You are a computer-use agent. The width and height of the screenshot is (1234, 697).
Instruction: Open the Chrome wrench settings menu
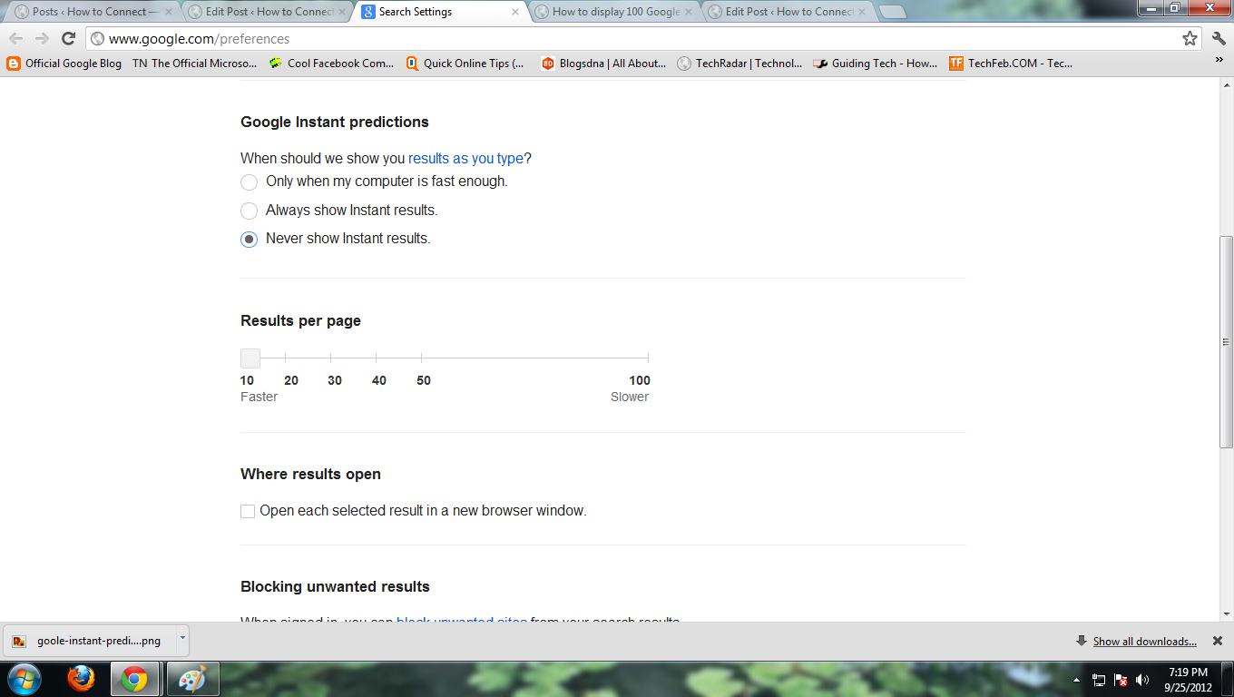tap(1219, 38)
